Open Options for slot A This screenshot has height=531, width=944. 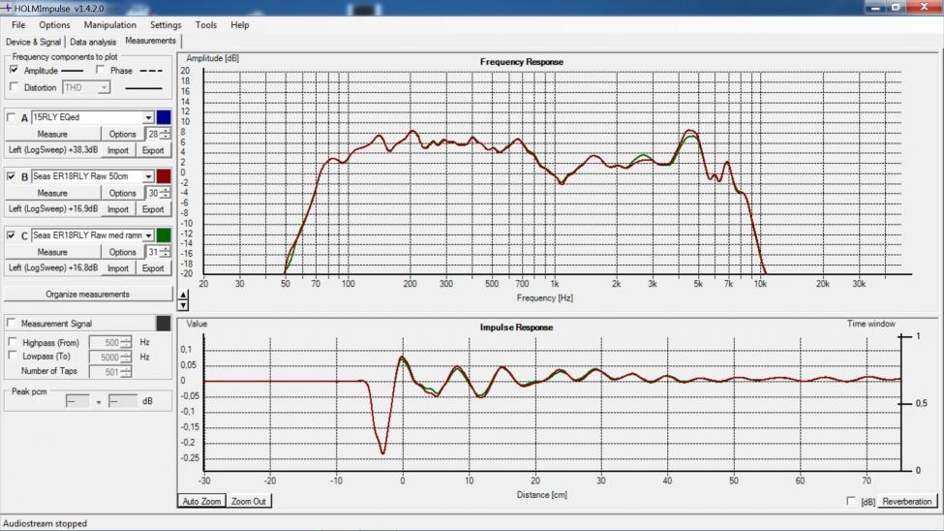(x=122, y=134)
